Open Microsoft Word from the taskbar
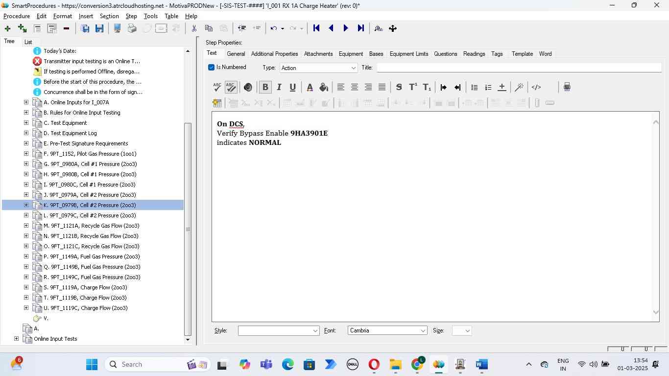The height and width of the screenshot is (376, 669). (x=481, y=364)
